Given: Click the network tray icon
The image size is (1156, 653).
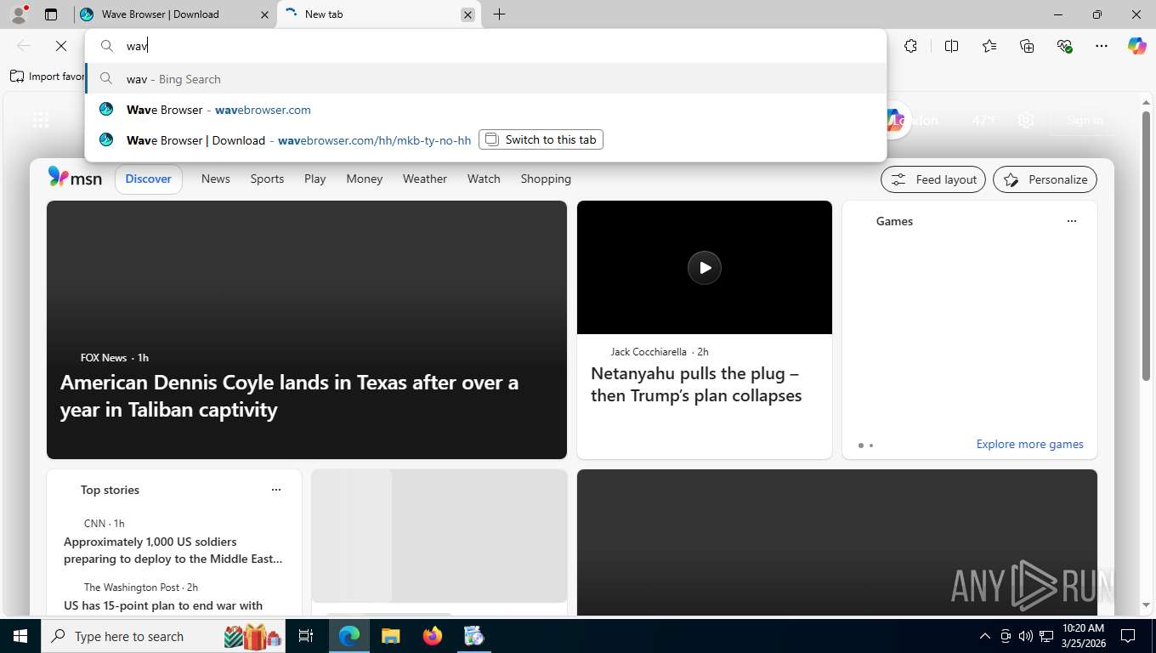Looking at the screenshot, I should [1046, 636].
